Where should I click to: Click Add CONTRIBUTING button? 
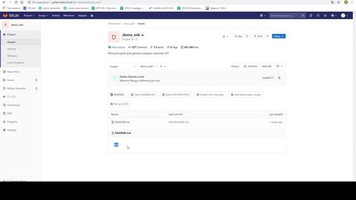[176, 94]
